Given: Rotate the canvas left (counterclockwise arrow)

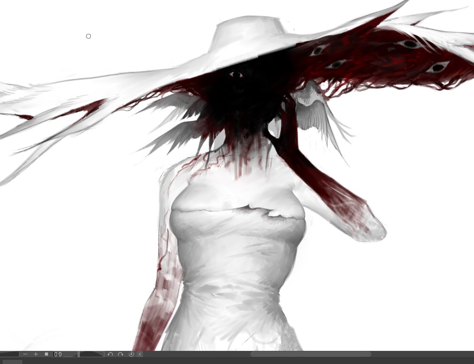Looking at the screenshot, I should coord(110,354).
